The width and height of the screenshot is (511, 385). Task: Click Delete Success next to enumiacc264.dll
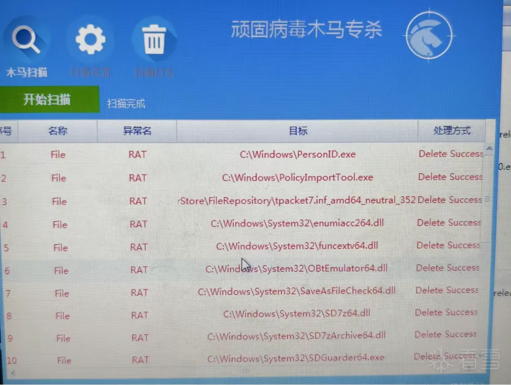pyautogui.click(x=448, y=223)
